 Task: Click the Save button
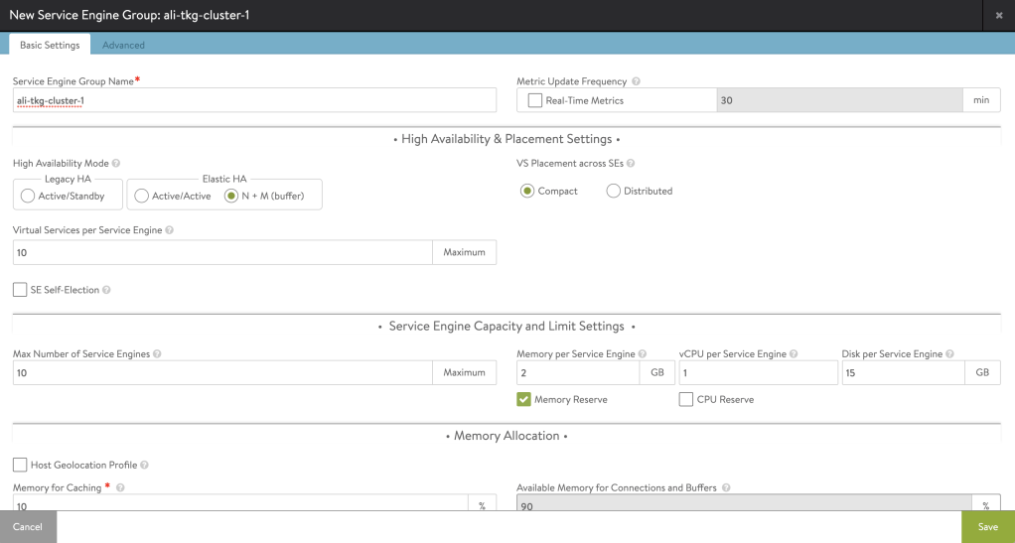[987, 527]
